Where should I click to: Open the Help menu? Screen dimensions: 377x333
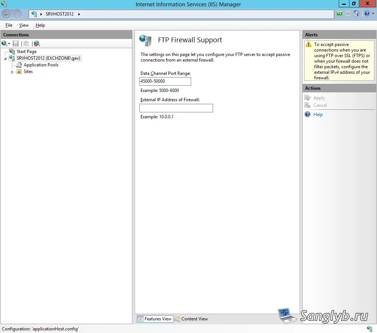[x=40, y=25]
